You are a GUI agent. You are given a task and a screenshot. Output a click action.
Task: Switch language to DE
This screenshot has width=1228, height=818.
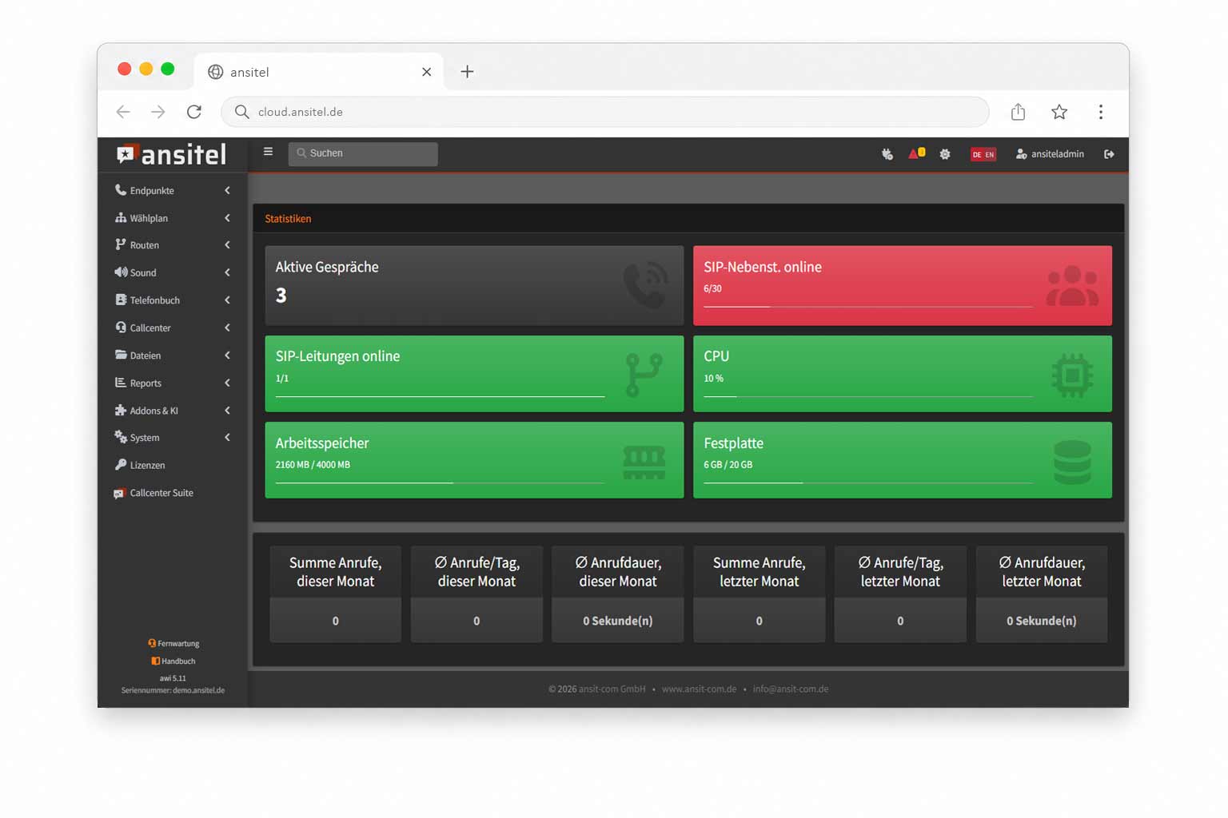coord(977,154)
